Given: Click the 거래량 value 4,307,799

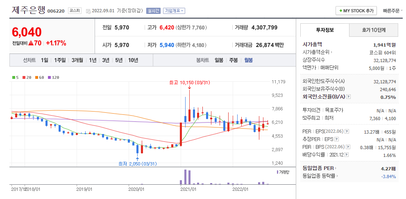Looking at the screenshot, I should tap(264, 27).
